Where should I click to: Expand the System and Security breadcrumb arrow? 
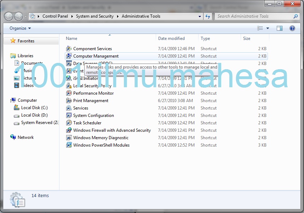[x=118, y=17]
